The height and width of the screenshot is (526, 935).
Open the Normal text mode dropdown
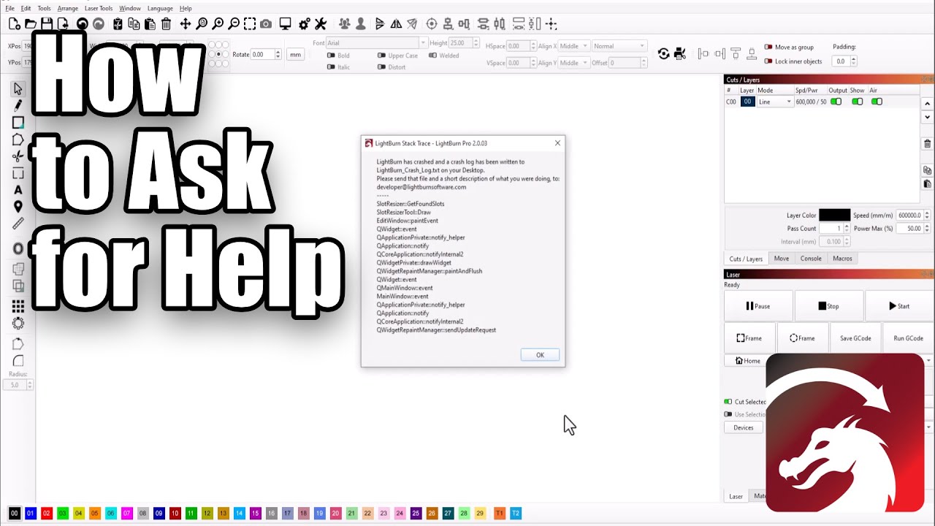(x=619, y=46)
